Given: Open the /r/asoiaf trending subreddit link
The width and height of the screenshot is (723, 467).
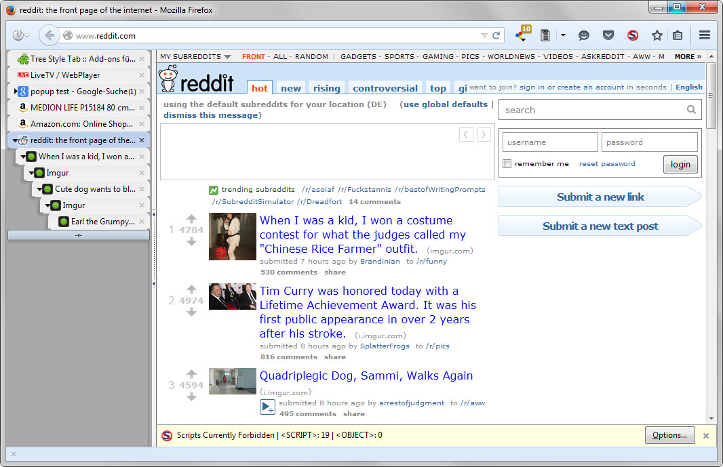Looking at the screenshot, I should tap(317, 190).
